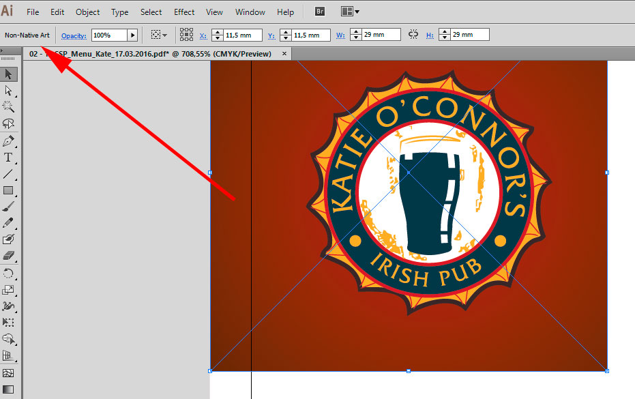The height and width of the screenshot is (399, 635).
Task: Click the Opacity link label
Action: pos(74,35)
